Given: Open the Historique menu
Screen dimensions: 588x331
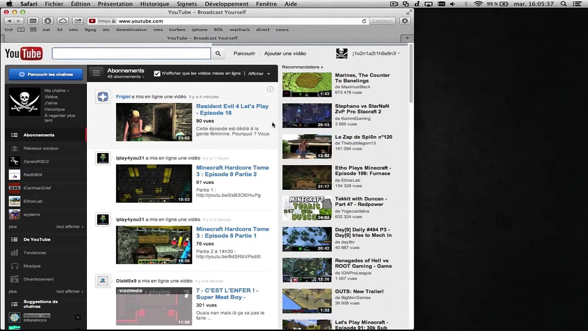Looking at the screenshot, I should (154, 4).
